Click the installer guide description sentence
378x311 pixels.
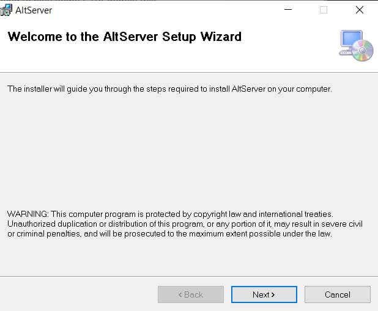pyautogui.click(x=169, y=89)
